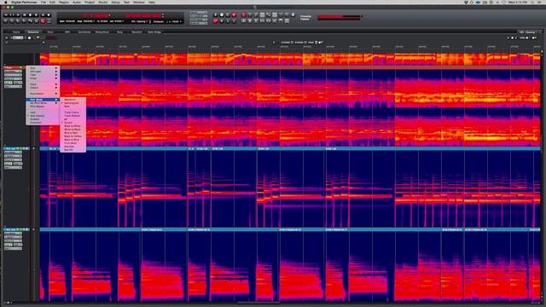Stop playback with the Stop button
This screenshot has width=546, height=307.
[x=31, y=15]
